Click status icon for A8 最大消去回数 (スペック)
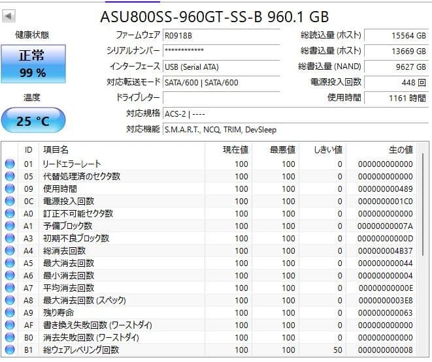This screenshot has height=362, width=432. [x=10, y=300]
